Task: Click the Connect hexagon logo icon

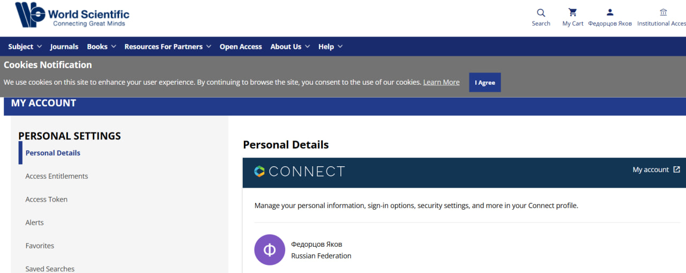Action: pos(259,172)
